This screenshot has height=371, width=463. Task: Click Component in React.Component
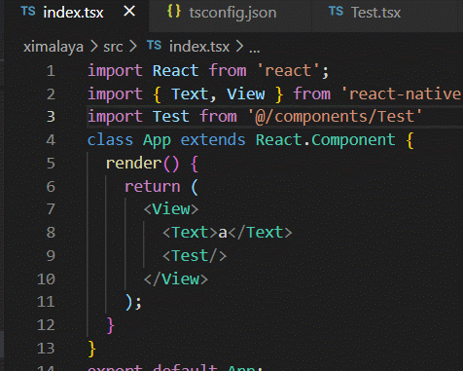pos(353,140)
